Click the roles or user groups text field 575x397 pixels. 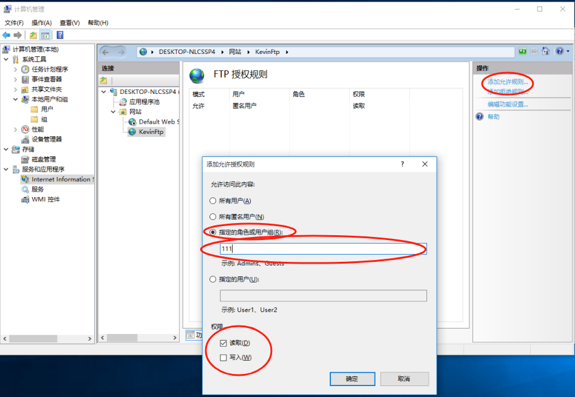(x=323, y=249)
